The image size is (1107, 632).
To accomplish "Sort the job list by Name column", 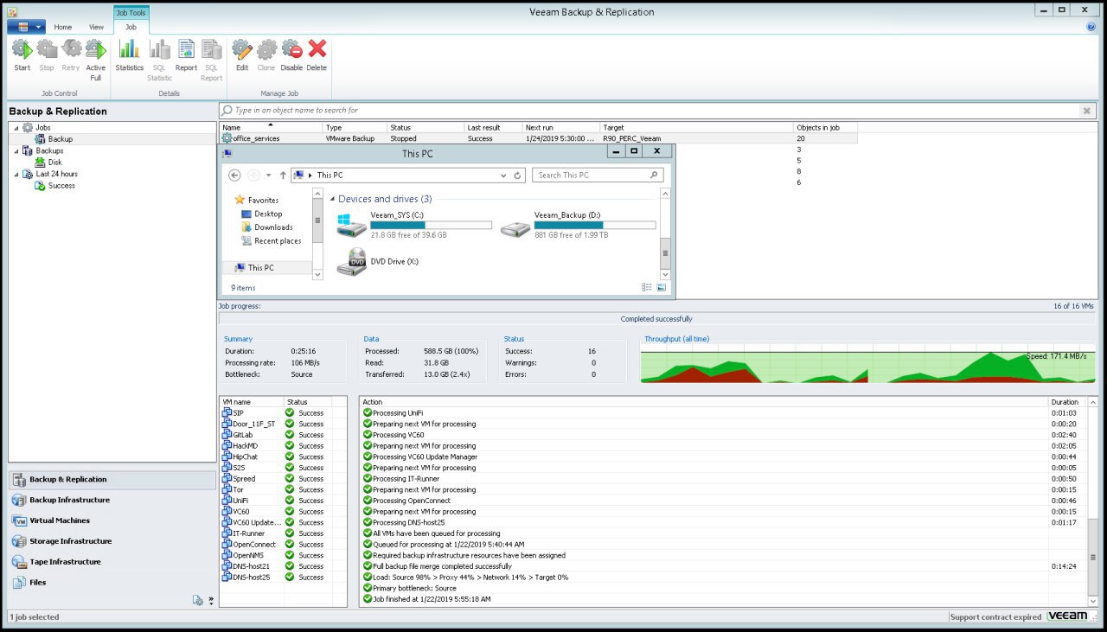I will [271, 127].
